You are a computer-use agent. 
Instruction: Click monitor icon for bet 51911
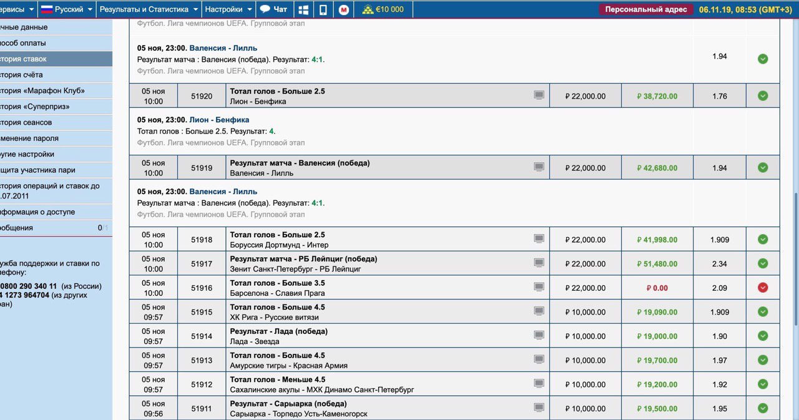pos(539,408)
